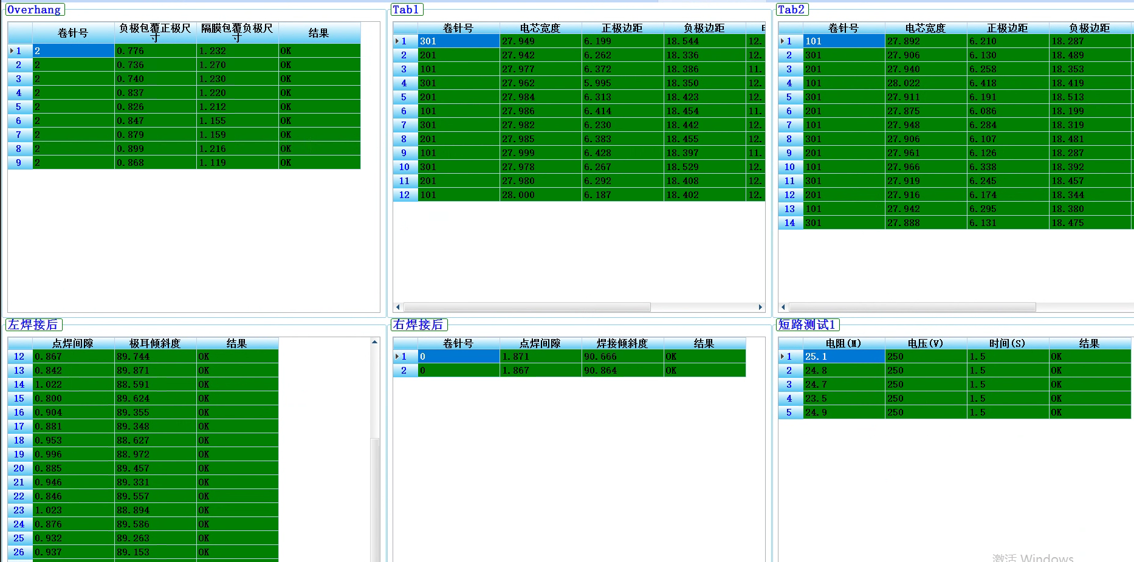Select Tab2 cell with value 18.513
This screenshot has height=562, width=1134.
[x=1090, y=97]
